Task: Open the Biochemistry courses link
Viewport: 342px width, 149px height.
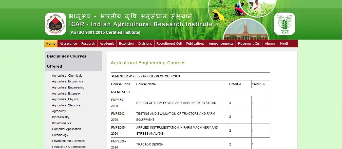Action: tap(61, 117)
